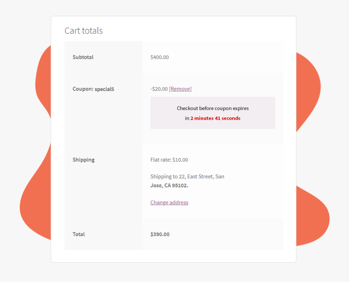Click the empty area beside Cart totals heading
This screenshot has width=349, height=282.
[x=194, y=31]
